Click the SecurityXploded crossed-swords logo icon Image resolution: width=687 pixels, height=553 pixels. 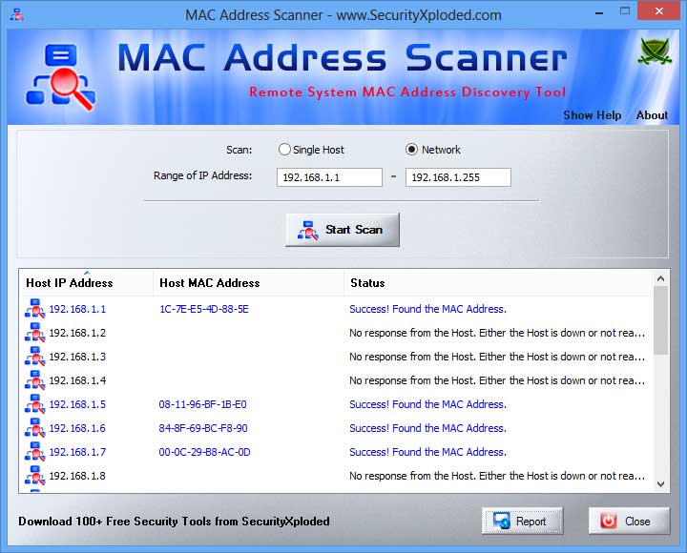[655, 52]
